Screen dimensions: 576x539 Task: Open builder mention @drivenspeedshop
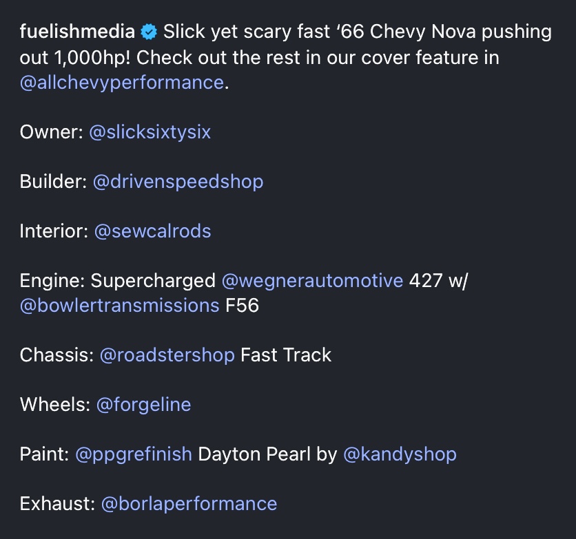pos(178,182)
